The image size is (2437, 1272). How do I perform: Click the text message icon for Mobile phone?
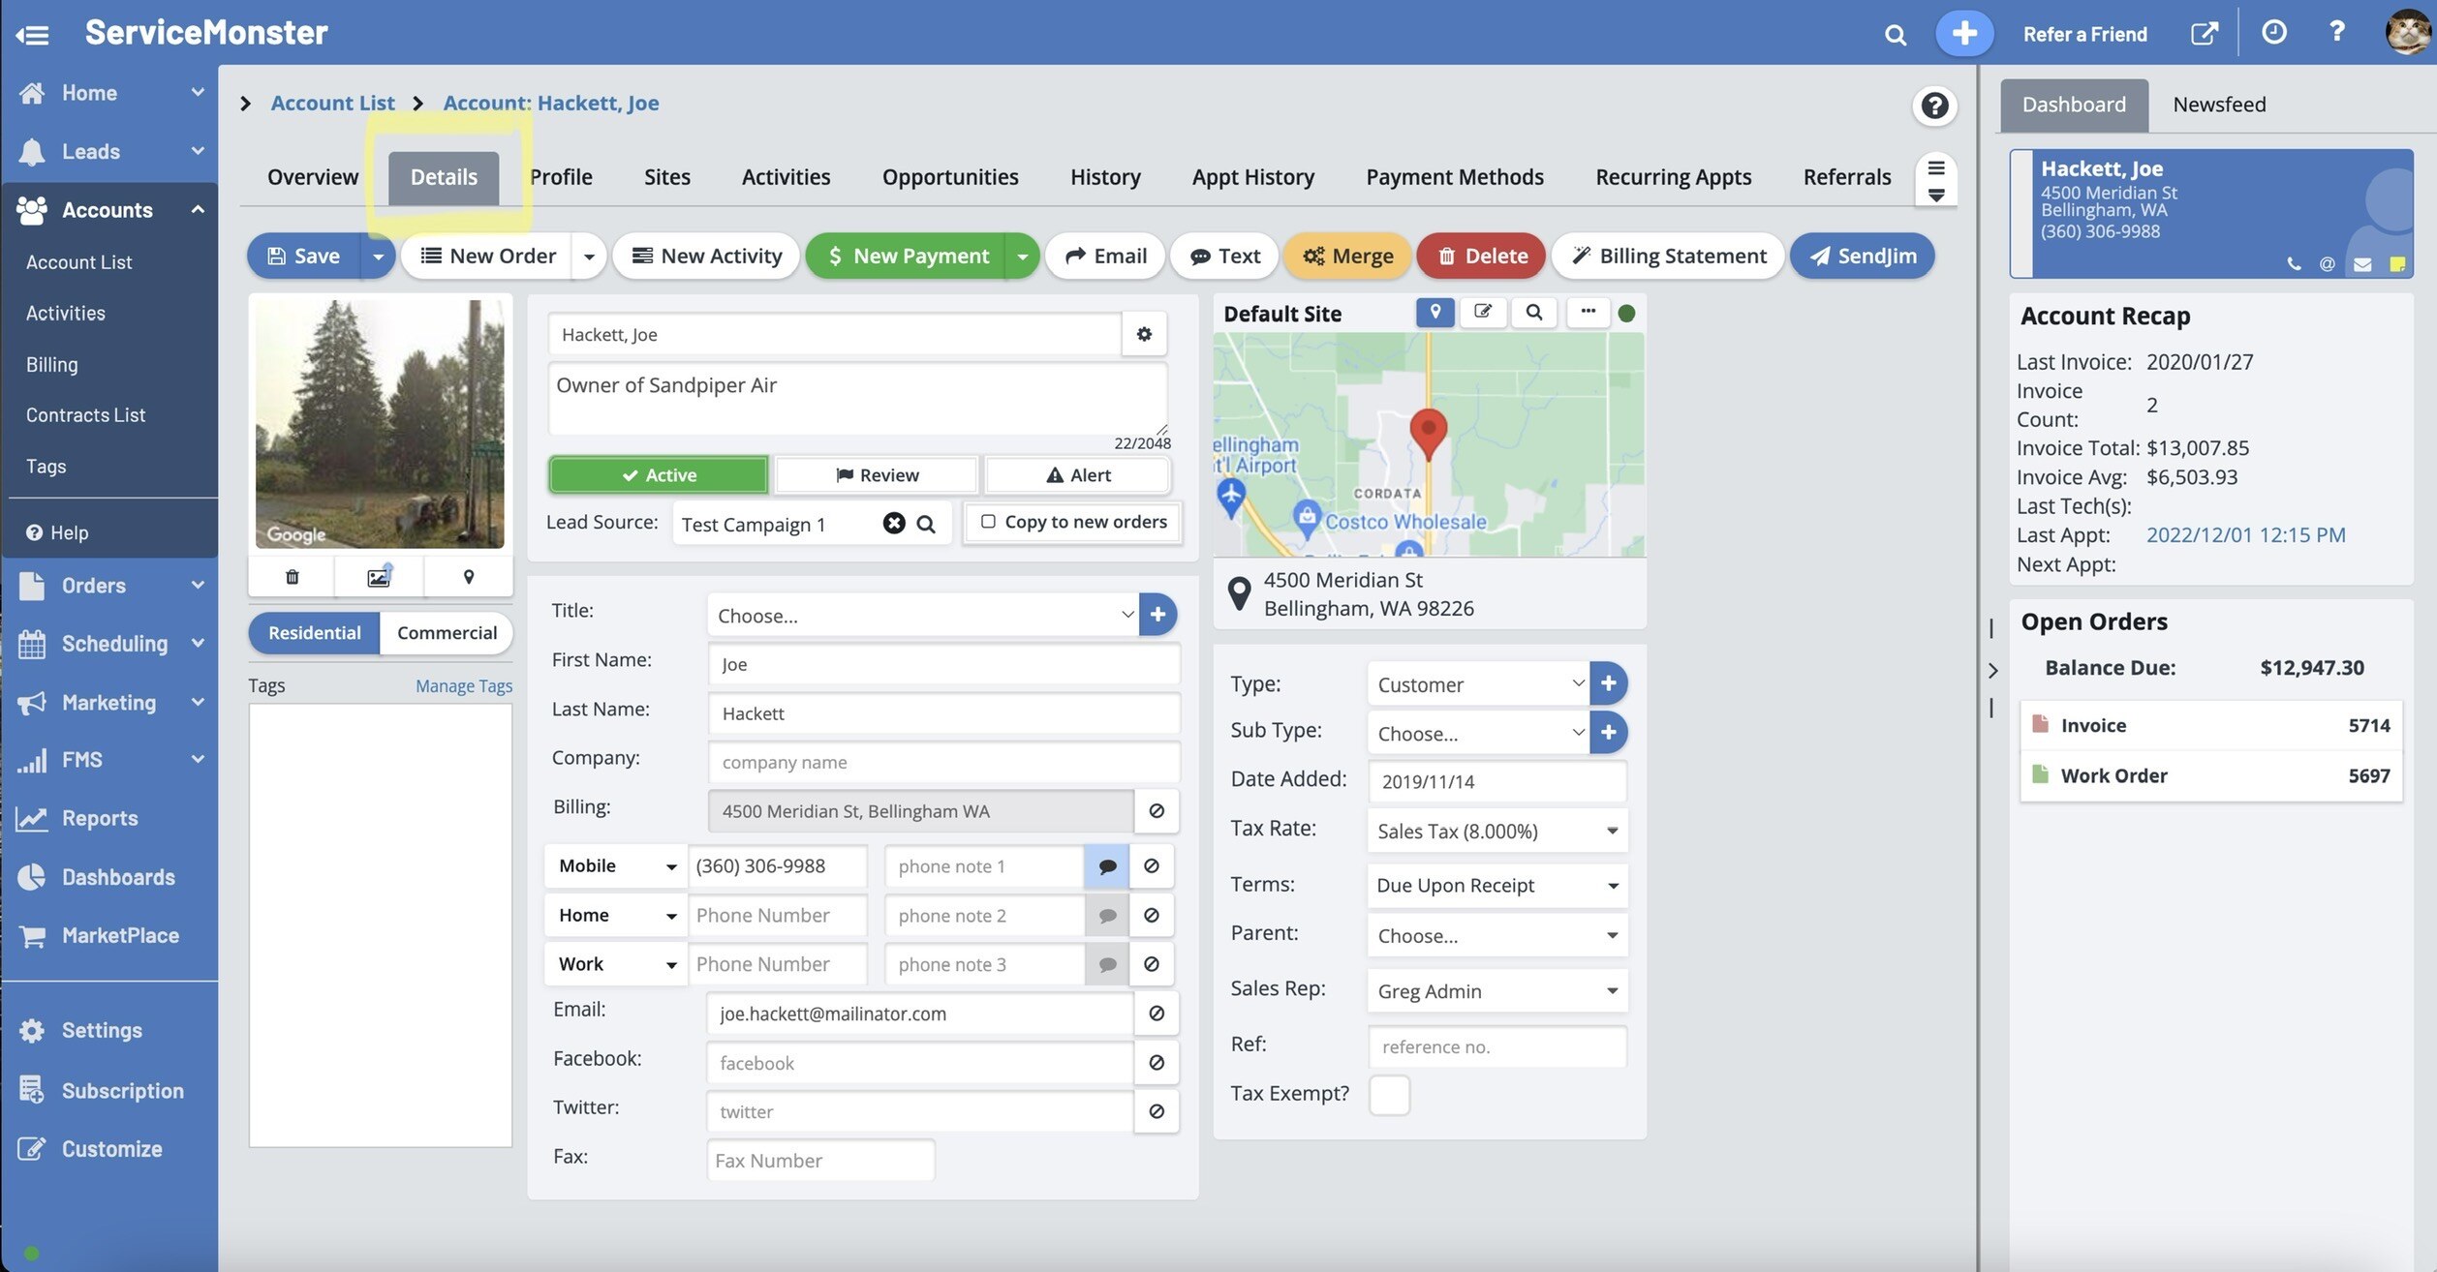click(x=1107, y=866)
